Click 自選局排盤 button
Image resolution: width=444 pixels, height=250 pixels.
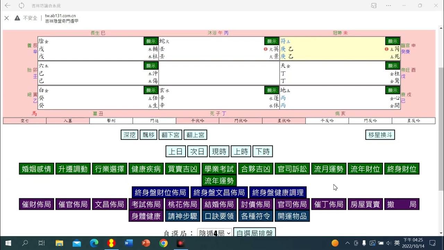[255, 233]
